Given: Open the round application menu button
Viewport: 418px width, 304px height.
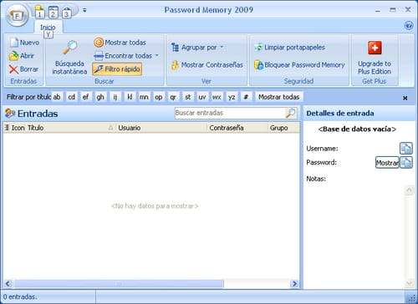Looking at the screenshot, I should click(17, 15).
